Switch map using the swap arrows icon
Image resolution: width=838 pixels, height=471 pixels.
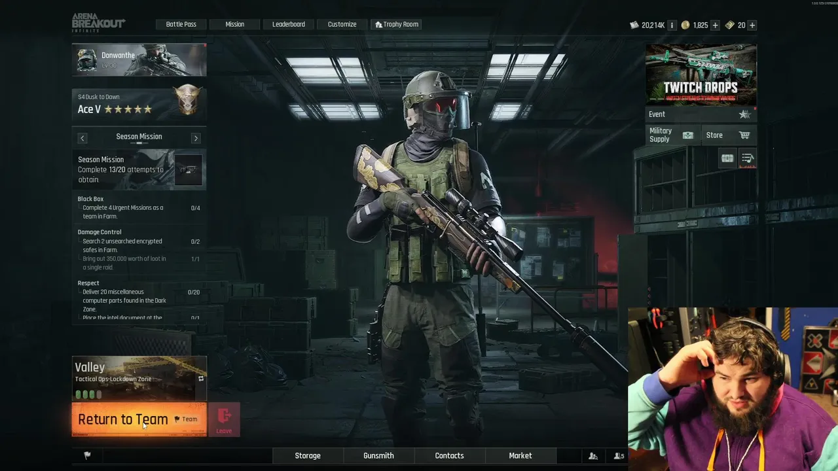pos(201,379)
